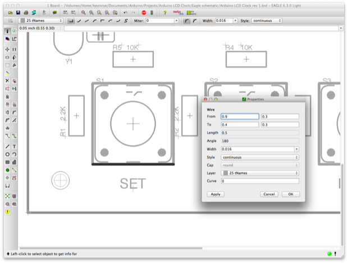Select the Wire (line) drawing tool

pos(7,146)
